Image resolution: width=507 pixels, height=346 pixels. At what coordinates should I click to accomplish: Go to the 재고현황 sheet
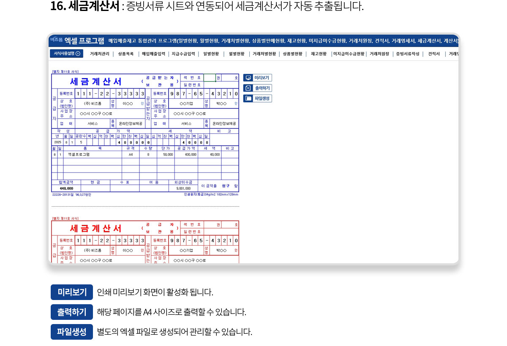pos(319,54)
